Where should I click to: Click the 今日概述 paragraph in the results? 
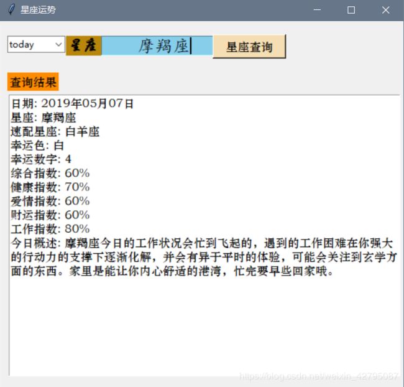(x=203, y=257)
